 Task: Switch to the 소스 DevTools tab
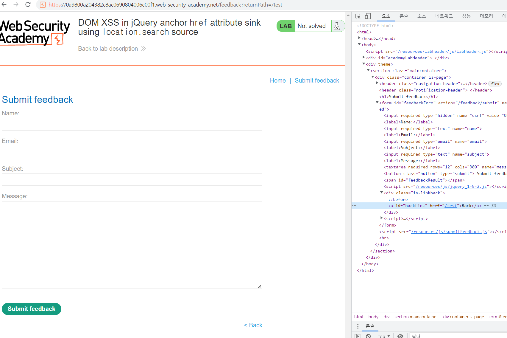tap(422, 16)
